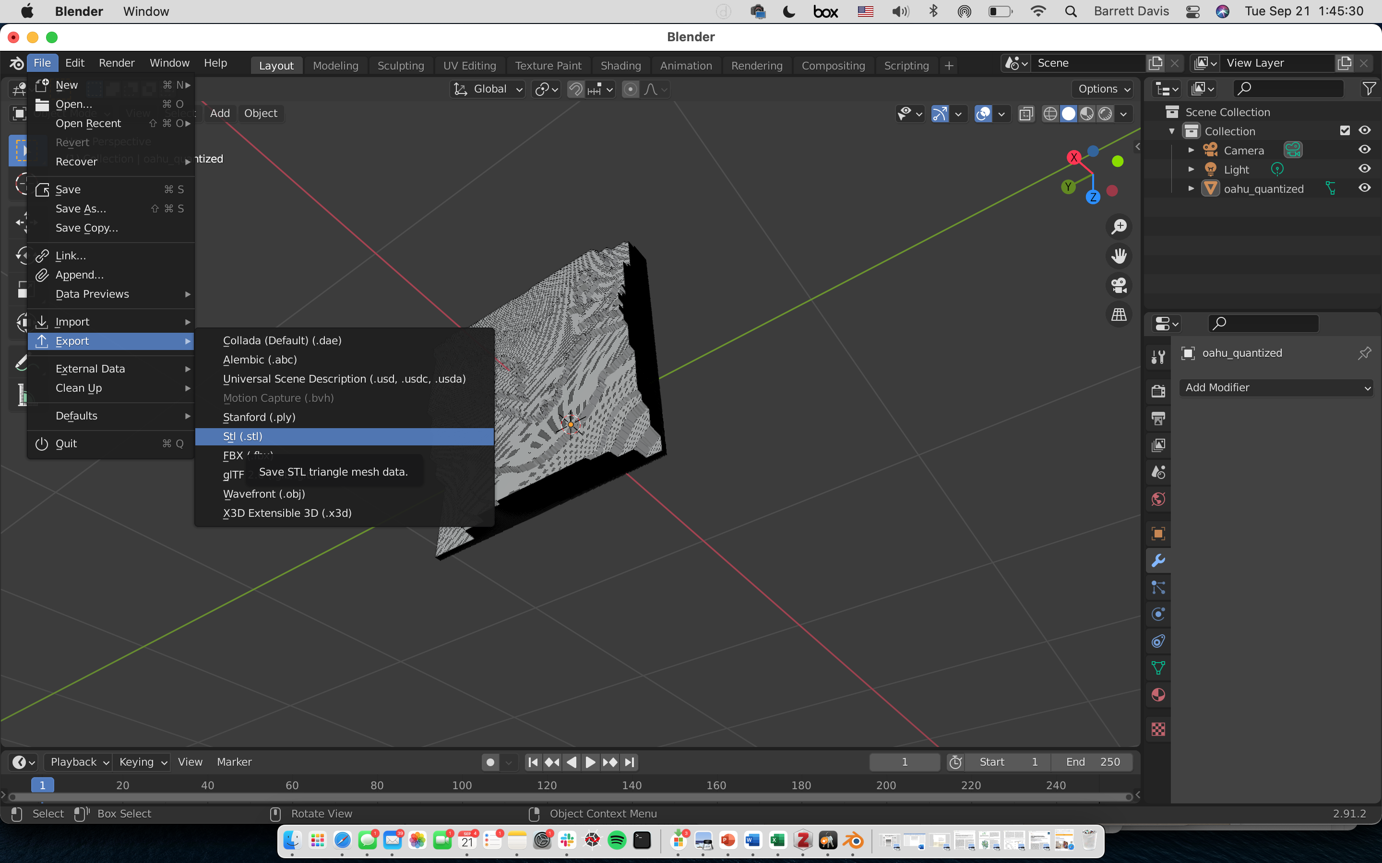This screenshot has width=1382, height=863.
Task: Open the World properties tab icon
Action: point(1158,500)
